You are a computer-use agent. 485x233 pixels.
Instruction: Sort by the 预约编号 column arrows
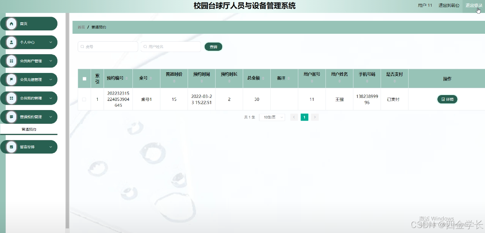click(x=127, y=78)
